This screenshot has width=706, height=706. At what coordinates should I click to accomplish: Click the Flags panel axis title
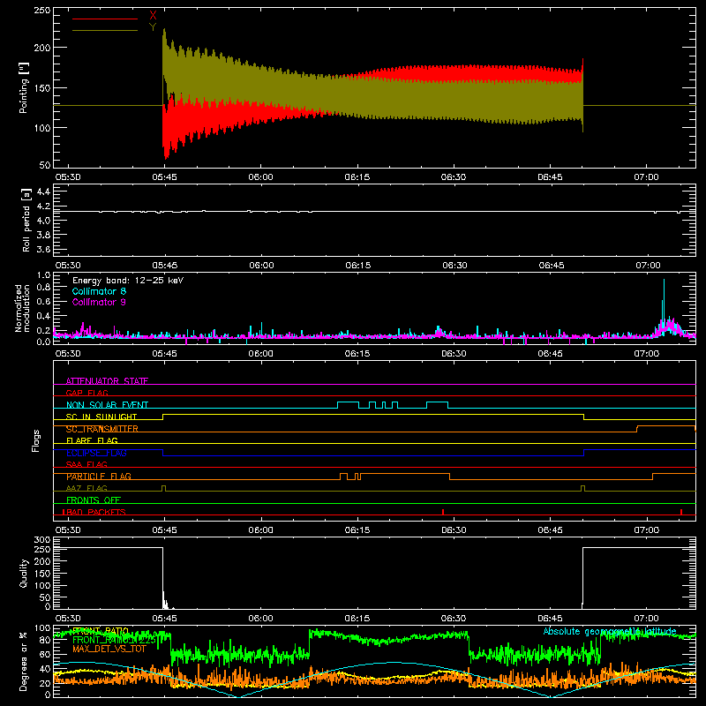coord(36,440)
